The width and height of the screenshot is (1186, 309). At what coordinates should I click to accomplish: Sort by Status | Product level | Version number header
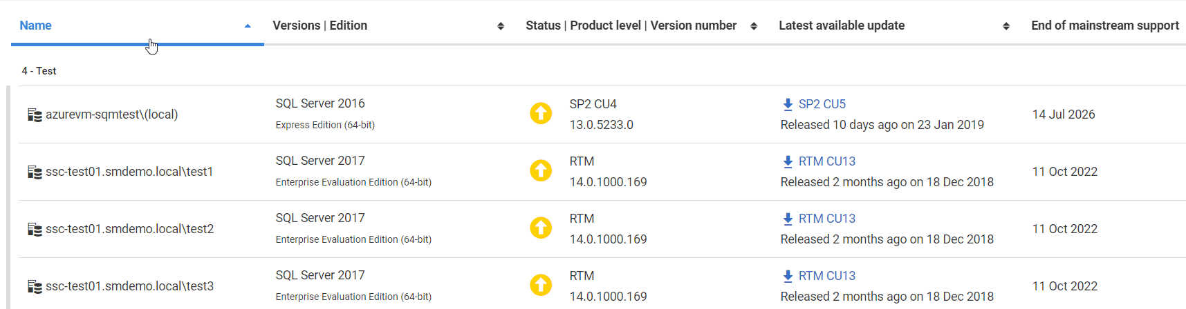[631, 26]
